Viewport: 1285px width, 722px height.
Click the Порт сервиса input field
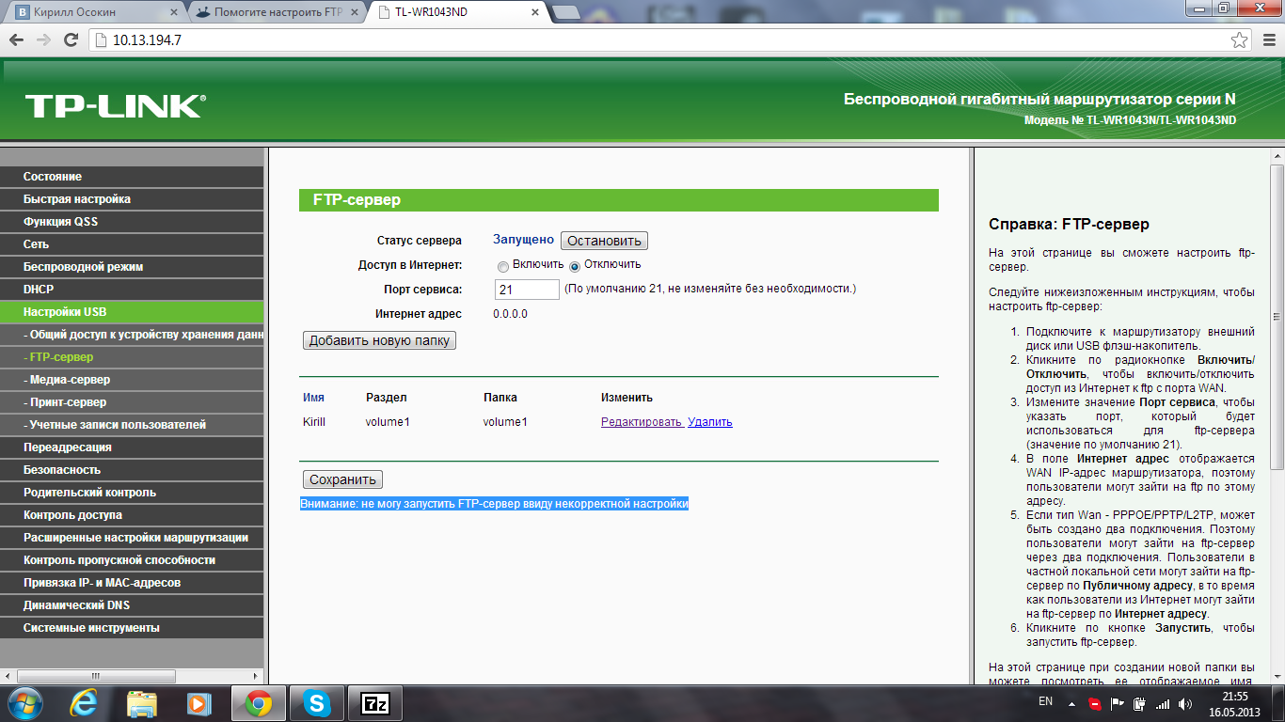pos(527,290)
